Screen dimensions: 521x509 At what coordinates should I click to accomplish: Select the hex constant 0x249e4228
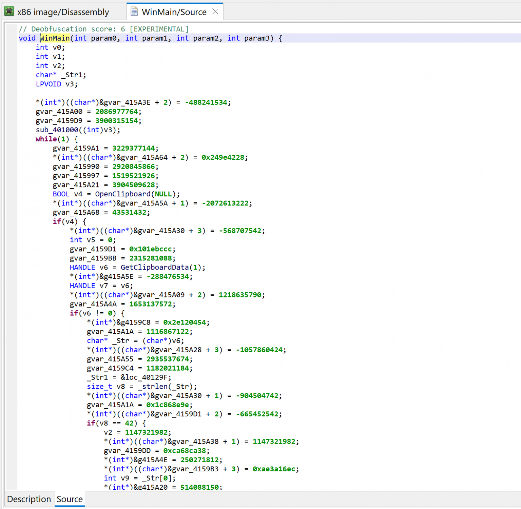(x=224, y=157)
